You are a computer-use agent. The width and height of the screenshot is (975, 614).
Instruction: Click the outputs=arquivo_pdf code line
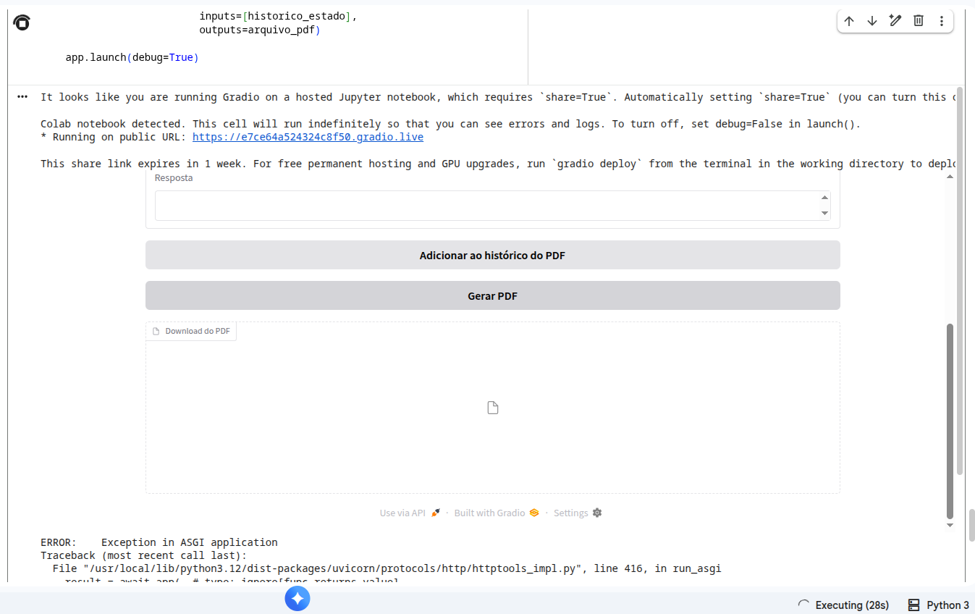pyautogui.click(x=260, y=30)
